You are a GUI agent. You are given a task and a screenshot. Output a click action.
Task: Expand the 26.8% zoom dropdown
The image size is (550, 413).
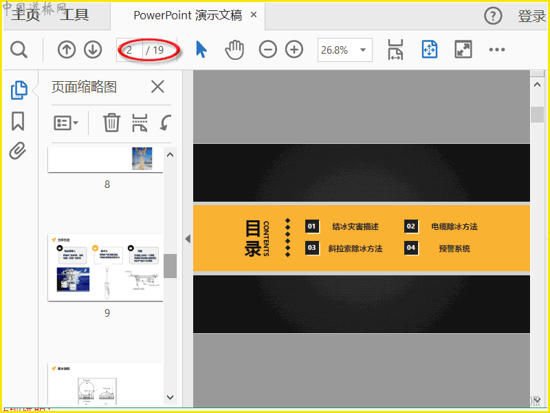(363, 50)
